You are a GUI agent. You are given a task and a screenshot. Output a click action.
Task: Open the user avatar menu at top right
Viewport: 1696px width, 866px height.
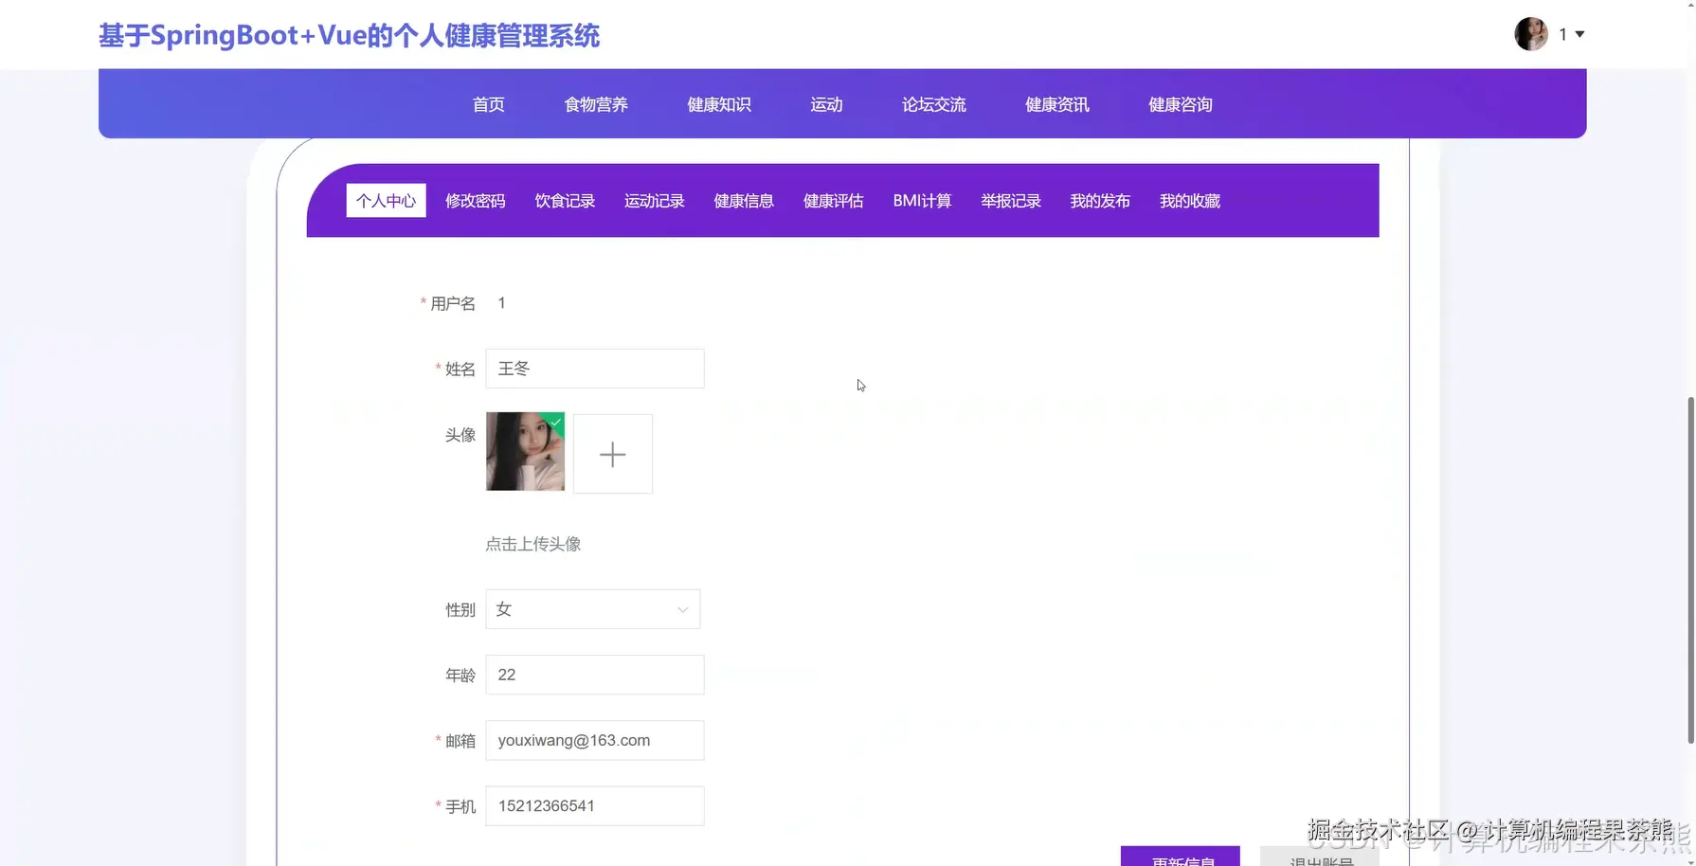tap(1531, 34)
